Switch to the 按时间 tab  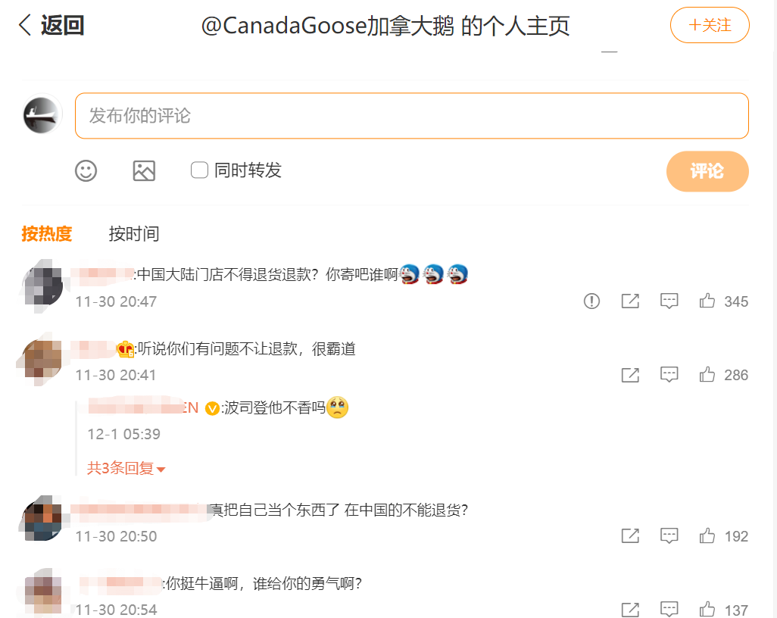pyautogui.click(x=134, y=233)
